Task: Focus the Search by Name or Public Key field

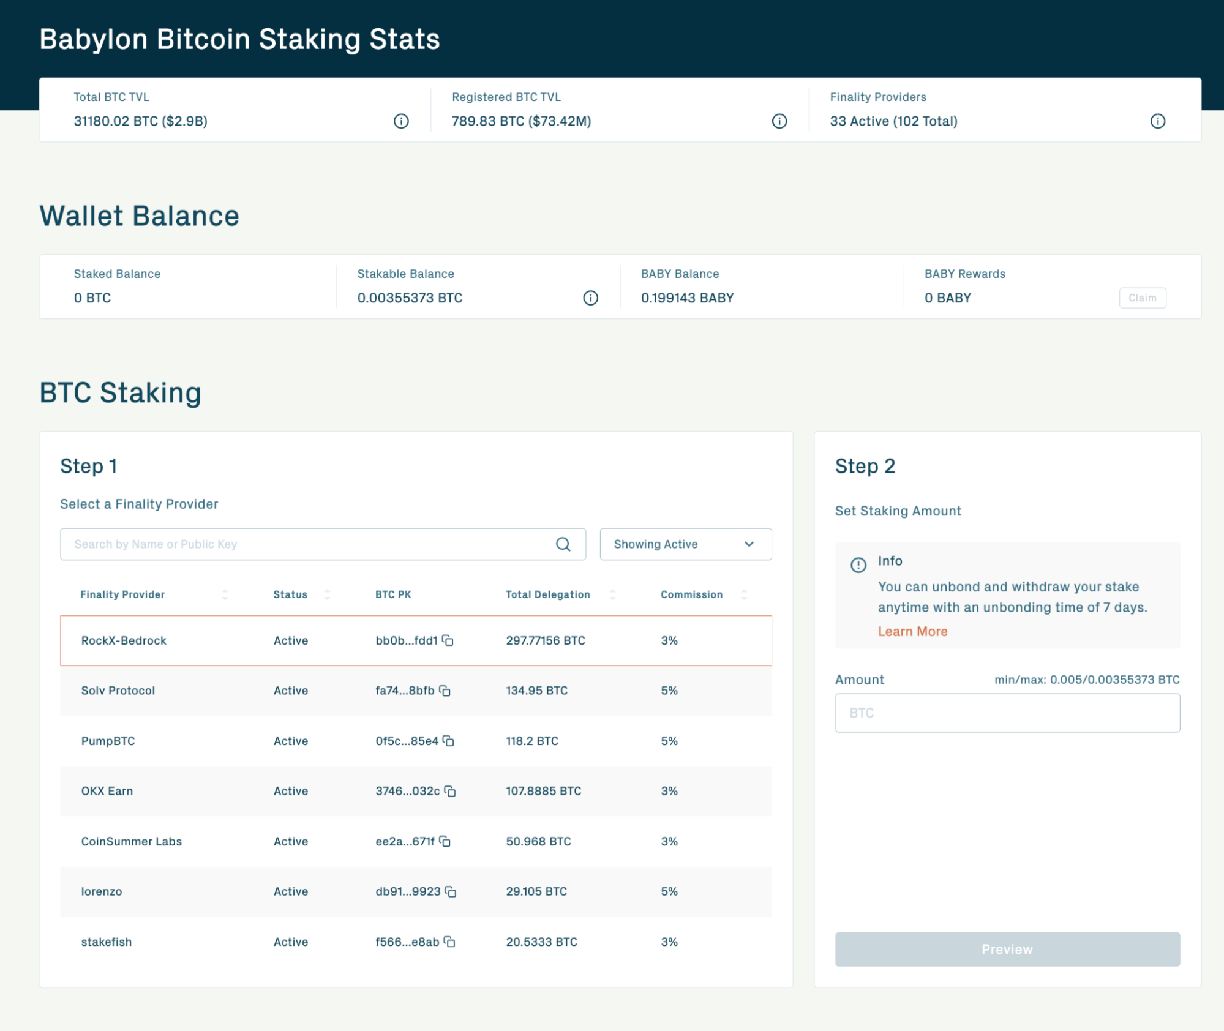Action: pyautogui.click(x=323, y=544)
